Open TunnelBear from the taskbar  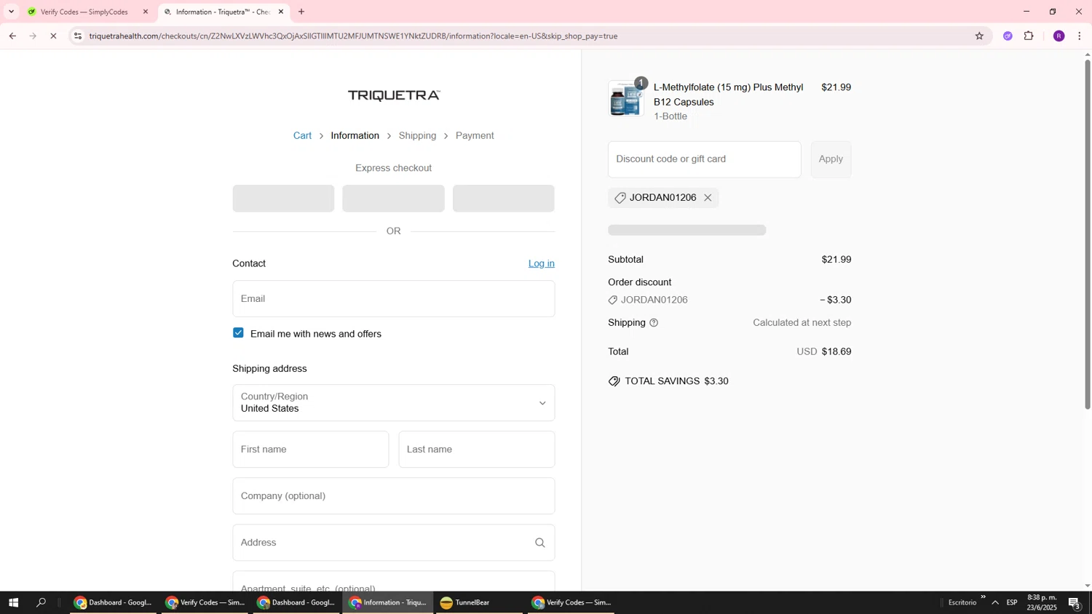(x=479, y=602)
